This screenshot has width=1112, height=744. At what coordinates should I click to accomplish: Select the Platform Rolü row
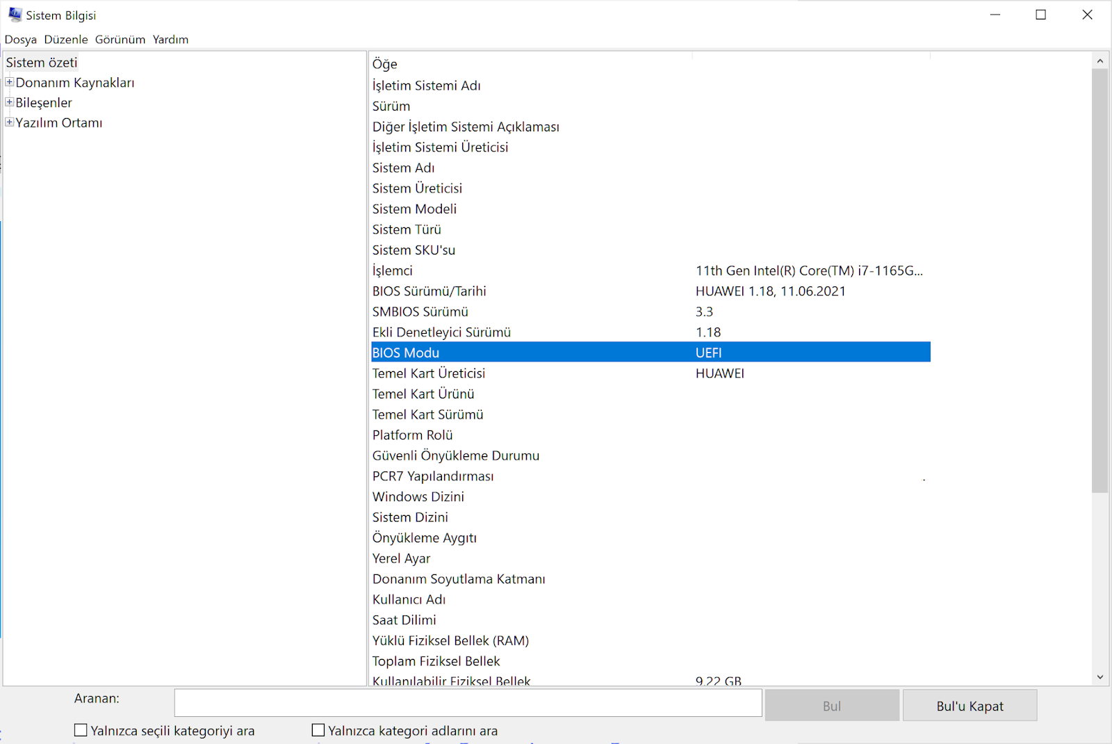point(651,435)
